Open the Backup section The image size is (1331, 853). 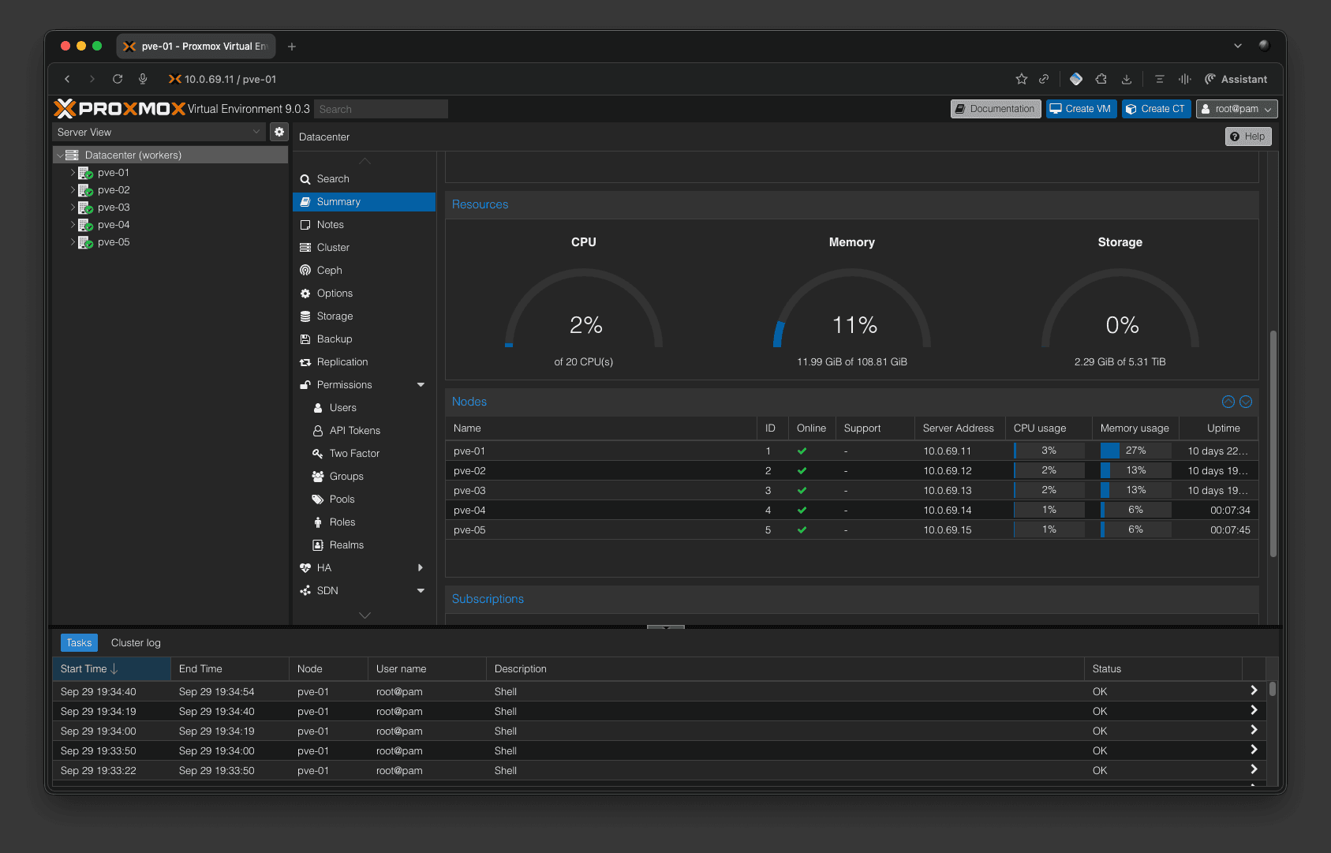click(364, 339)
